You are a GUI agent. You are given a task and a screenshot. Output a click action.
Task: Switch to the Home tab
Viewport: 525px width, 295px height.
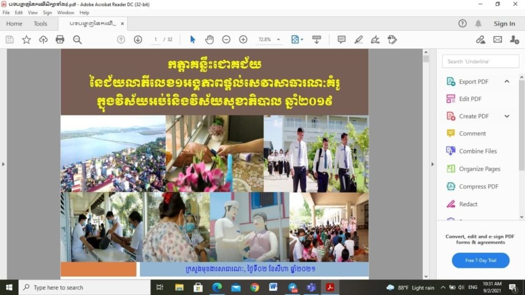point(14,24)
